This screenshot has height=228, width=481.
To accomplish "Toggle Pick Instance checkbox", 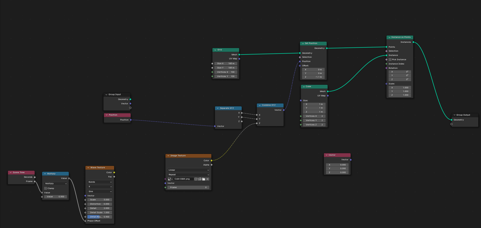I will [390, 59].
